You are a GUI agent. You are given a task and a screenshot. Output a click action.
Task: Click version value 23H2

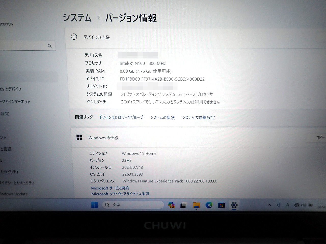[127, 160]
